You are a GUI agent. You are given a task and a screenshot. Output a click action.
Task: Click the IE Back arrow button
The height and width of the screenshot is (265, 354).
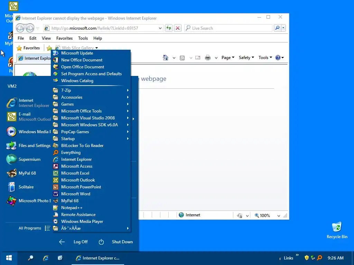[x=20, y=28]
